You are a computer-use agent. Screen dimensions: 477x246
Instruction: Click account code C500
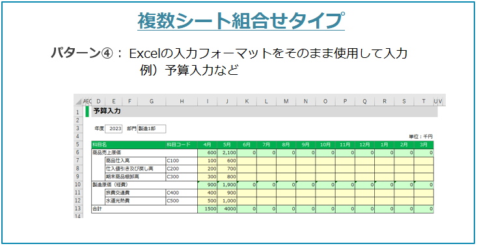coord(182,200)
